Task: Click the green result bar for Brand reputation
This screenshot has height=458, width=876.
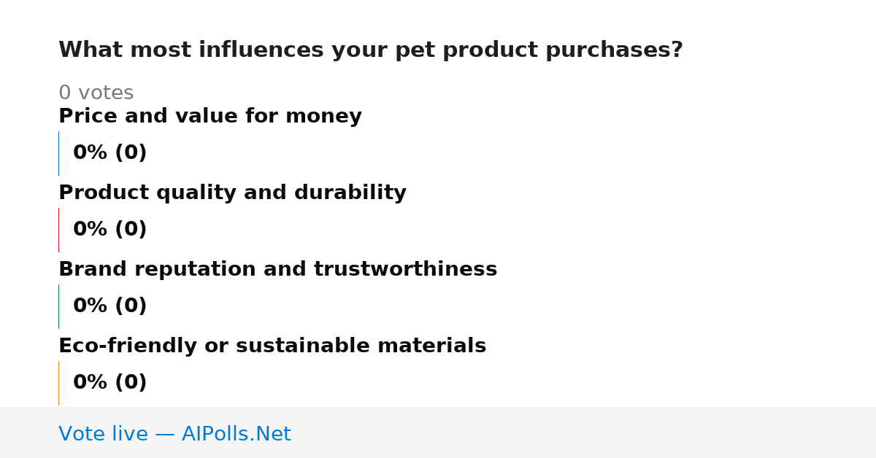Action: [58, 306]
